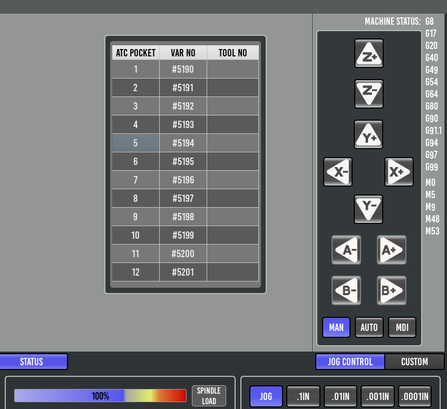This screenshot has width=447, height=409.
Task: Switch to AUTO mode
Action: 369,327
